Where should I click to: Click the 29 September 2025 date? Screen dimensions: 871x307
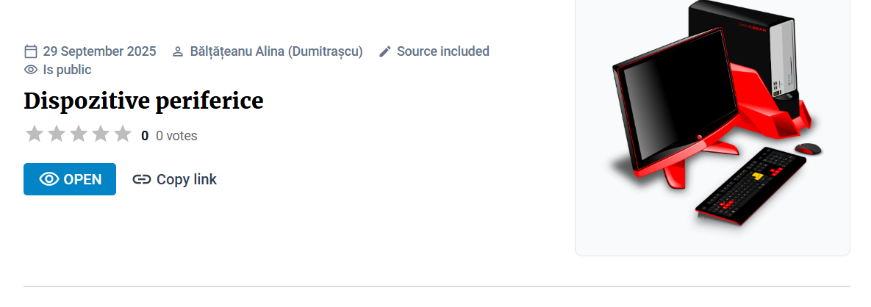coord(99,51)
